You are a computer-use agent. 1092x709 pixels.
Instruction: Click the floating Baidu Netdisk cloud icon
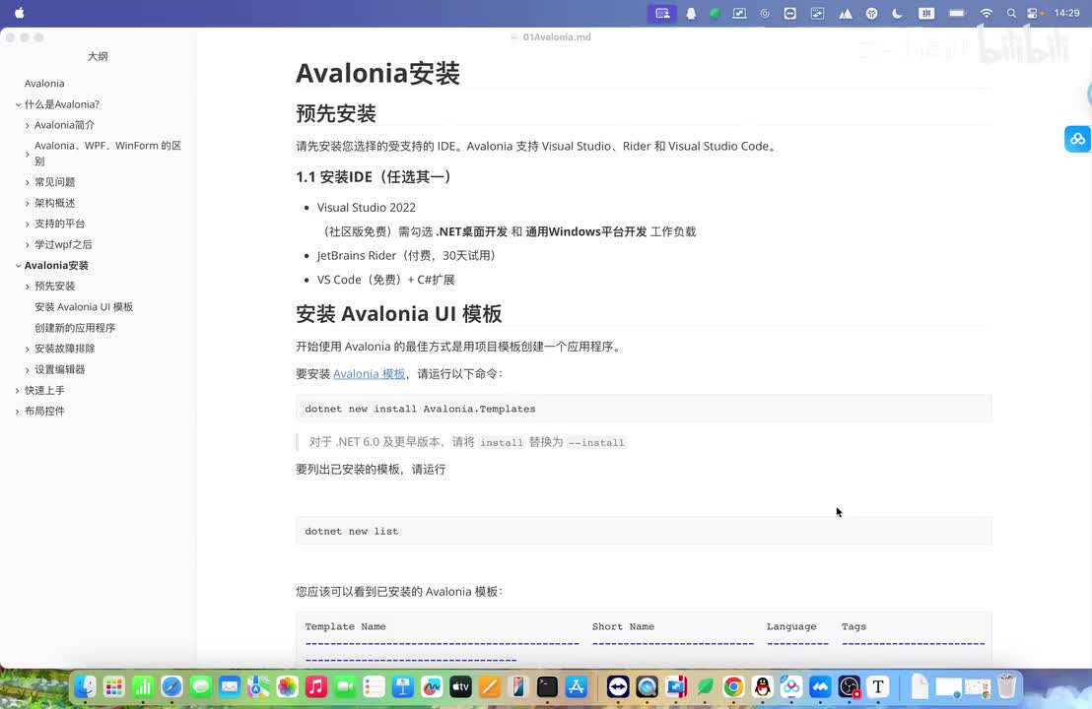click(x=1077, y=139)
